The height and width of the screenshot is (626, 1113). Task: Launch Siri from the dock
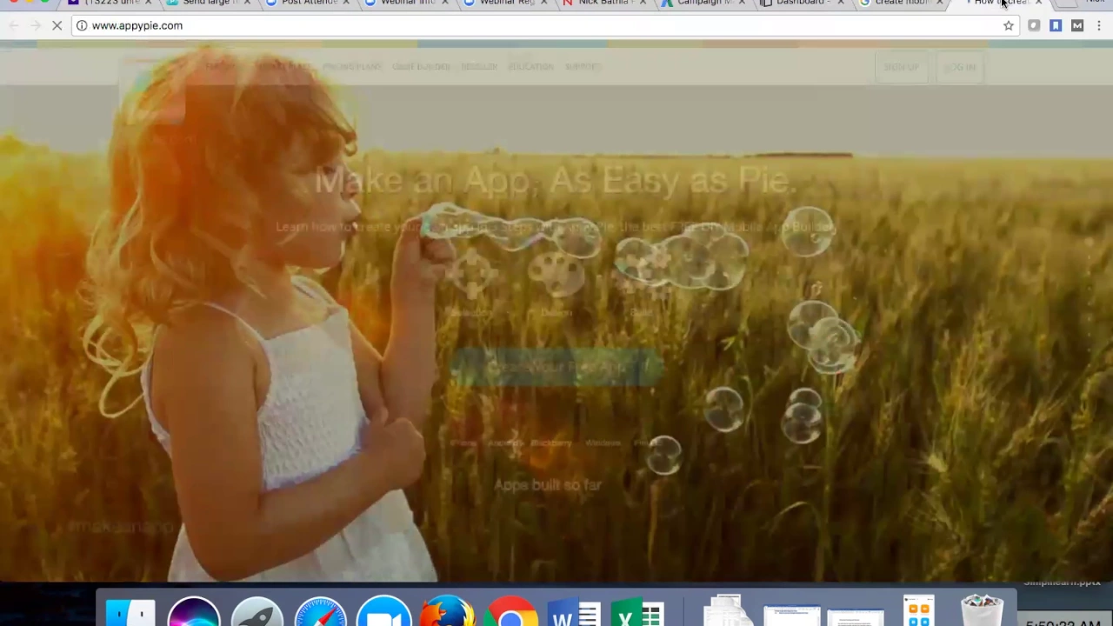click(x=194, y=612)
